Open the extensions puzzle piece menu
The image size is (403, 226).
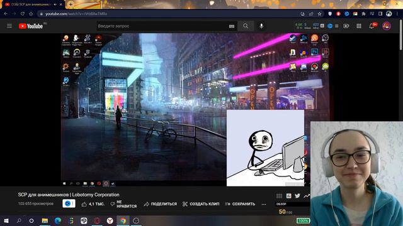(x=363, y=14)
